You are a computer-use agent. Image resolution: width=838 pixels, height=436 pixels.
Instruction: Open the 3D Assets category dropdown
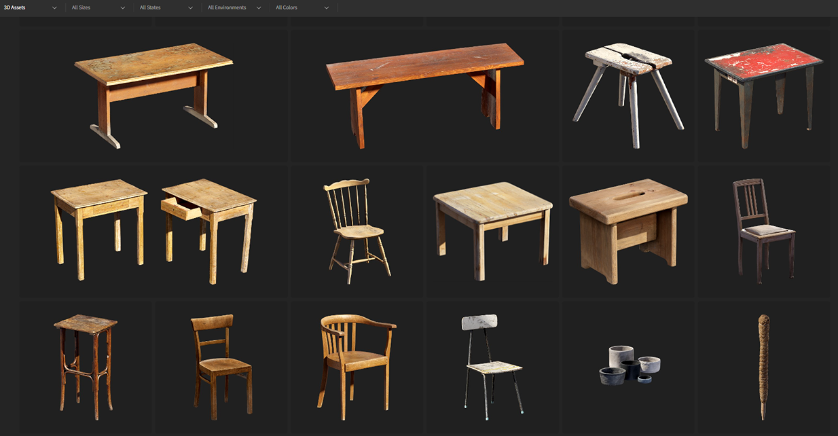[31, 7]
